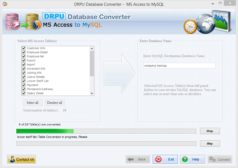Image resolution: width=238 pixels, height=168 pixels.
Task: Minimize the DRPU Database Converter window
Action: (213, 4)
